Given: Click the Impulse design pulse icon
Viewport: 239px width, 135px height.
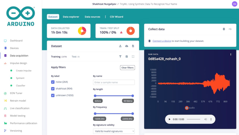Looking at the screenshot, I should click(5, 63).
